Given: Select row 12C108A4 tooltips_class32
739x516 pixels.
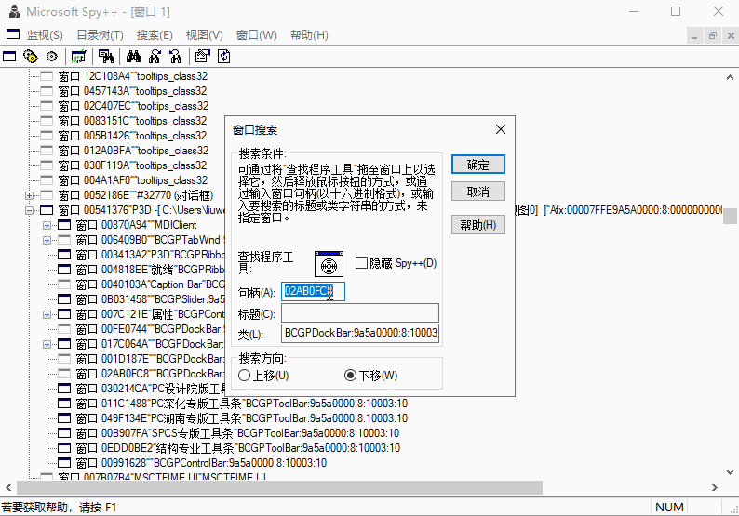Looking at the screenshot, I should coord(133,76).
